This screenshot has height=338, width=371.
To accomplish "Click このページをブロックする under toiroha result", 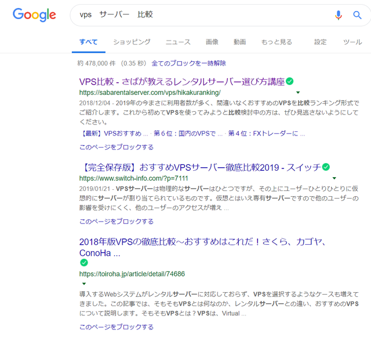I will pos(117,327).
